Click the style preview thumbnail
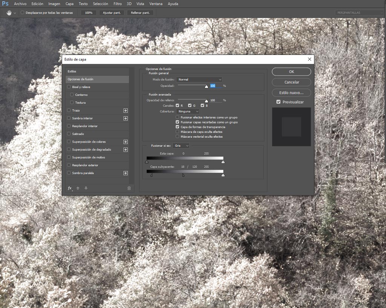The image size is (386, 308). pyautogui.click(x=291, y=127)
